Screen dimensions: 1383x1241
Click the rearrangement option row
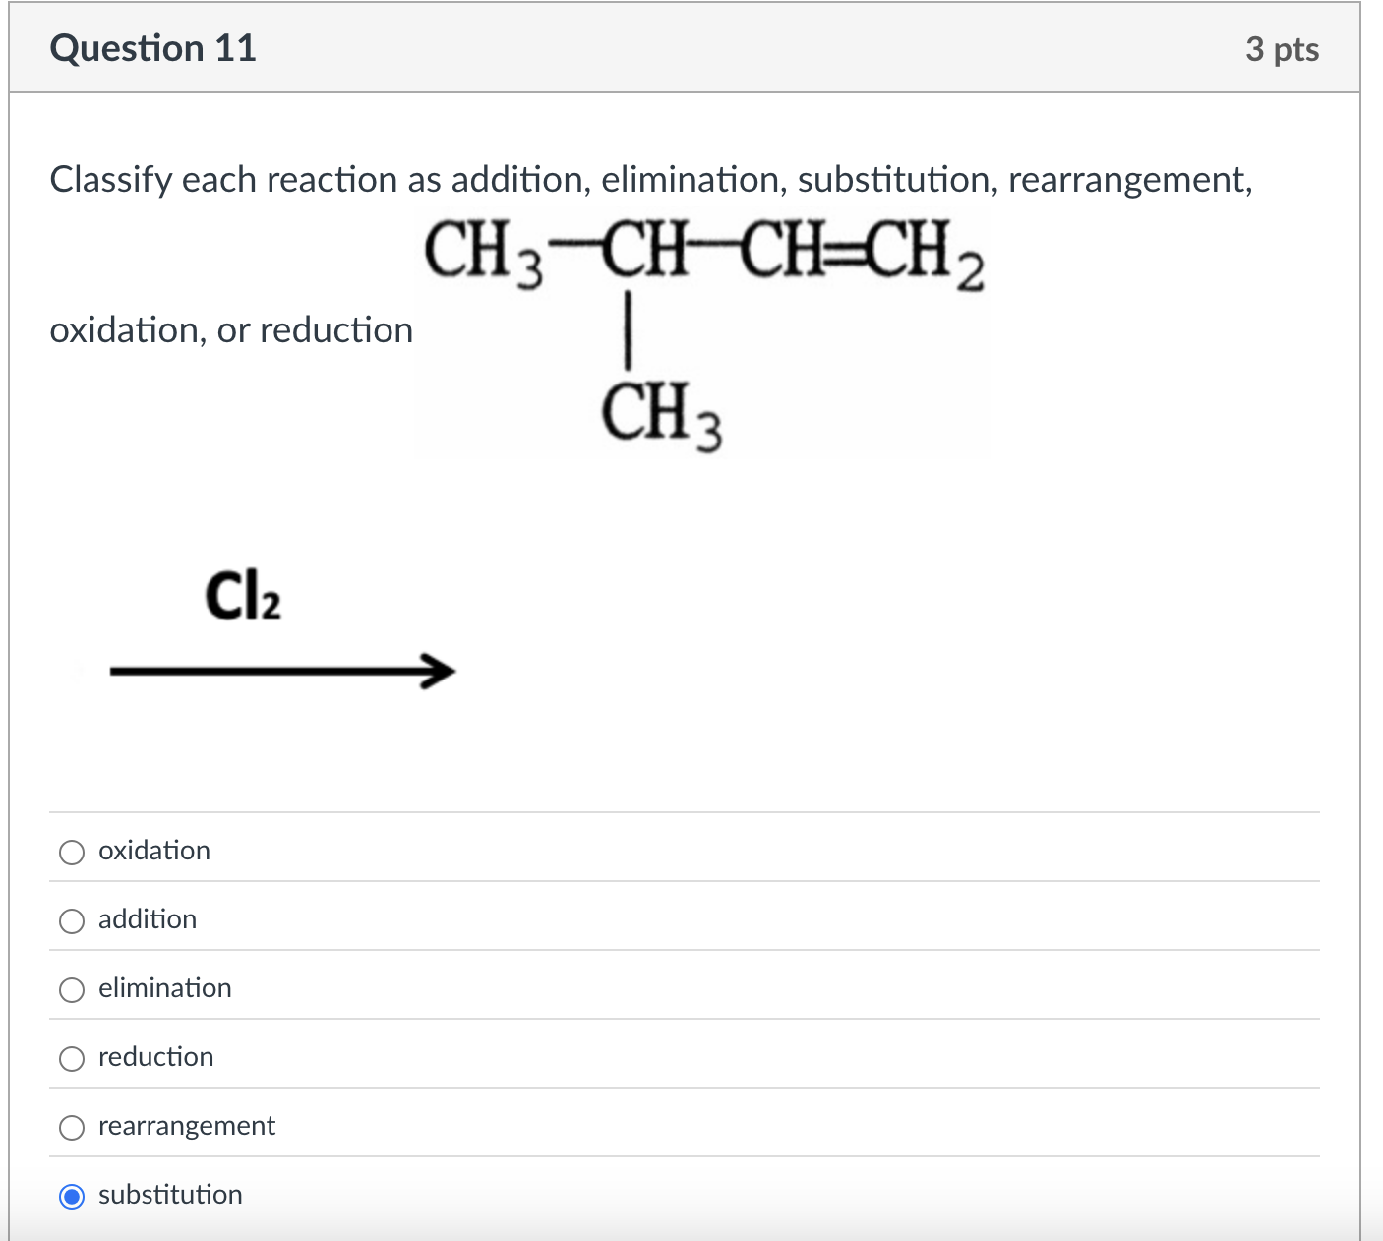[x=186, y=1126]
